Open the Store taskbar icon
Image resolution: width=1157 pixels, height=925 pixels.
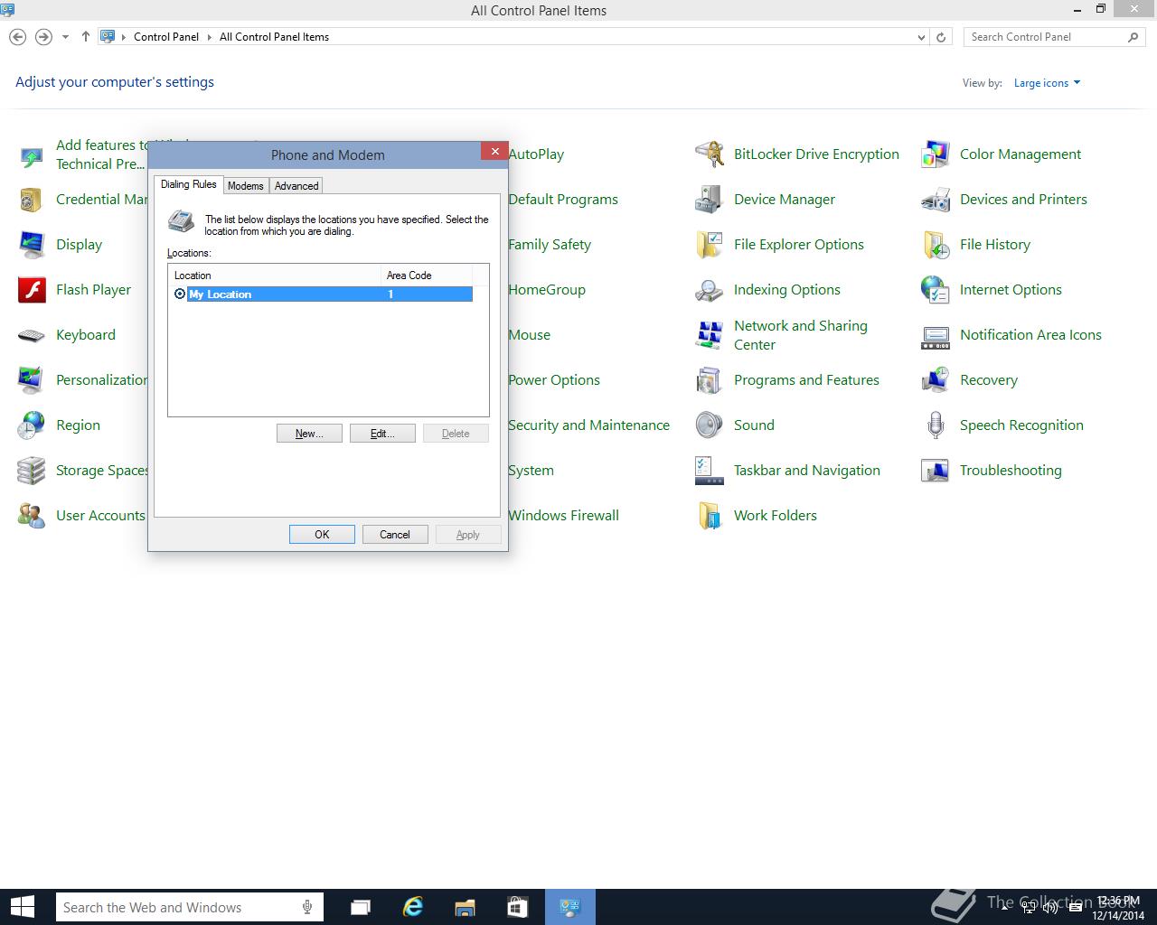coord(516,907)
